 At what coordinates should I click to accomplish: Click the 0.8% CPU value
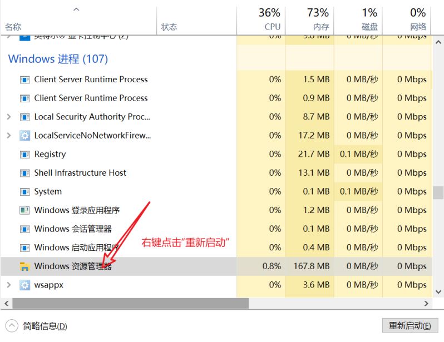[x=272, y=266]
